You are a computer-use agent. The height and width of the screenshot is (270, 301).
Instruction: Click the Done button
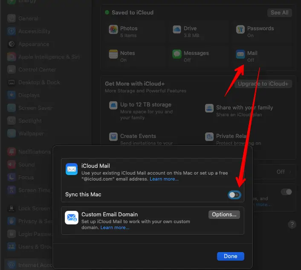point(230,256)
